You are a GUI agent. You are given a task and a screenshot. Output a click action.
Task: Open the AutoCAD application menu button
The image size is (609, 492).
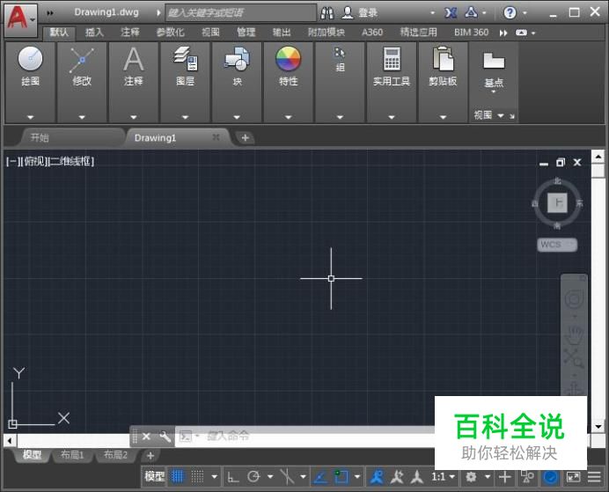tap(20, 19)
